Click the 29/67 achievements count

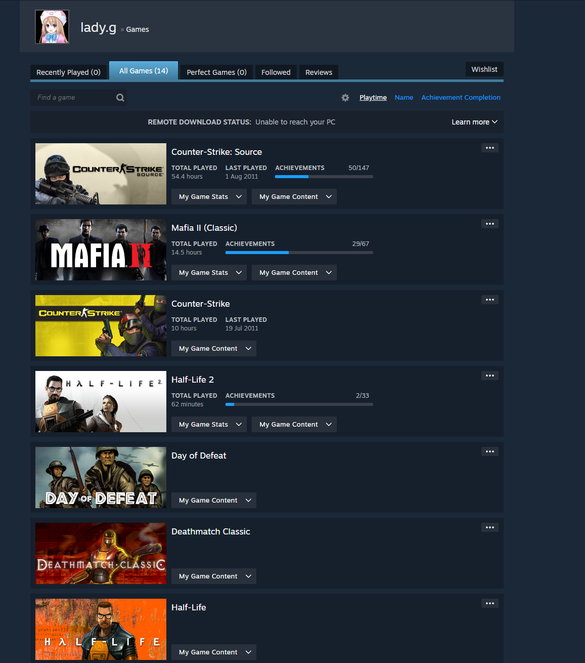[x=361, y=243]
